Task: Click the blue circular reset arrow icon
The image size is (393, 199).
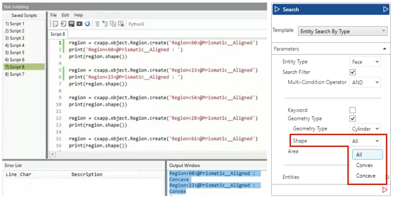Action: click(x=88, y=24)
